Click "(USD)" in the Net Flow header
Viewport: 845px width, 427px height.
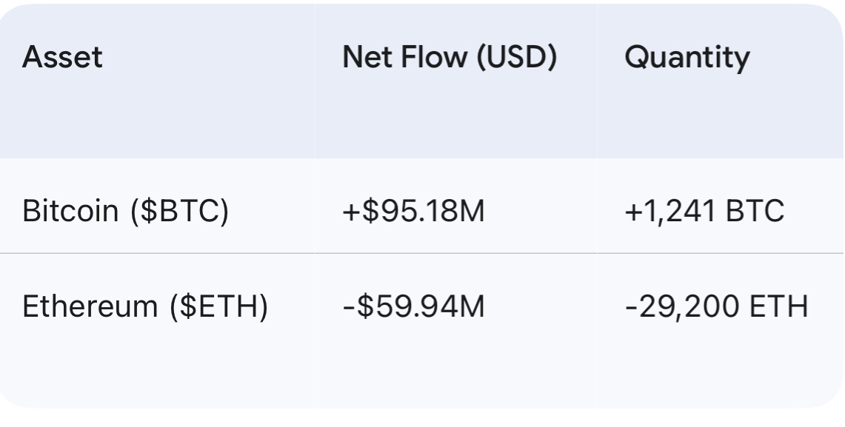(515, 58)
